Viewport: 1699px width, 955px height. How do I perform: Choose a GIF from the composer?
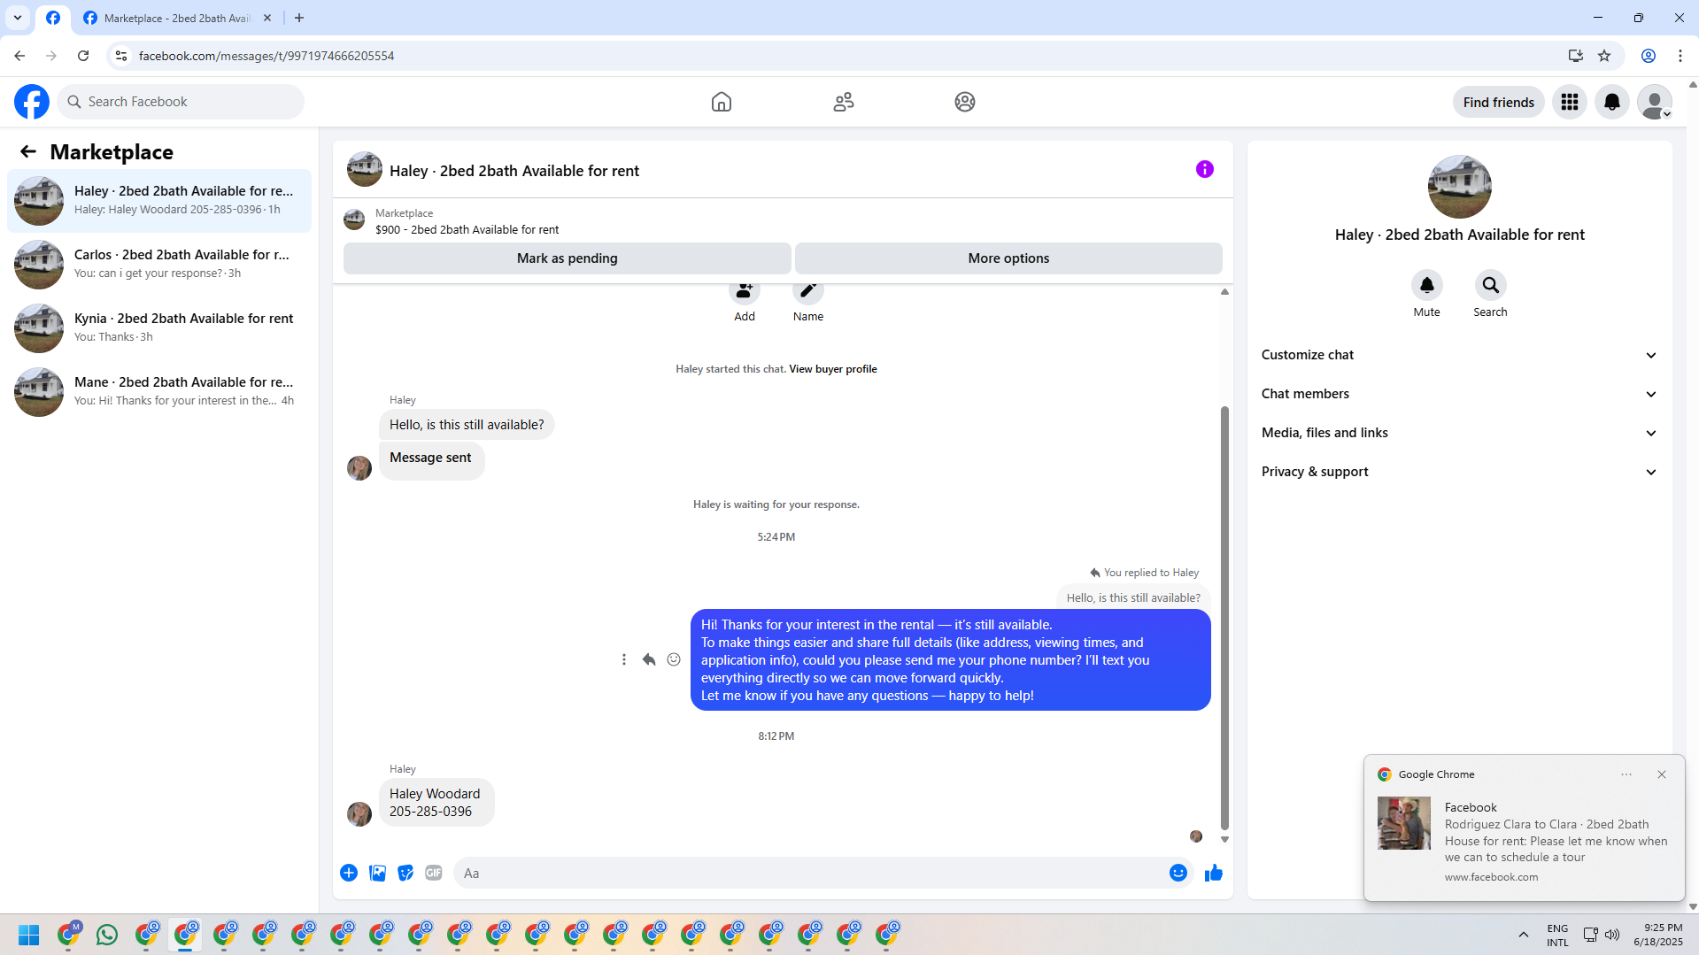click(x=434, y=873)
